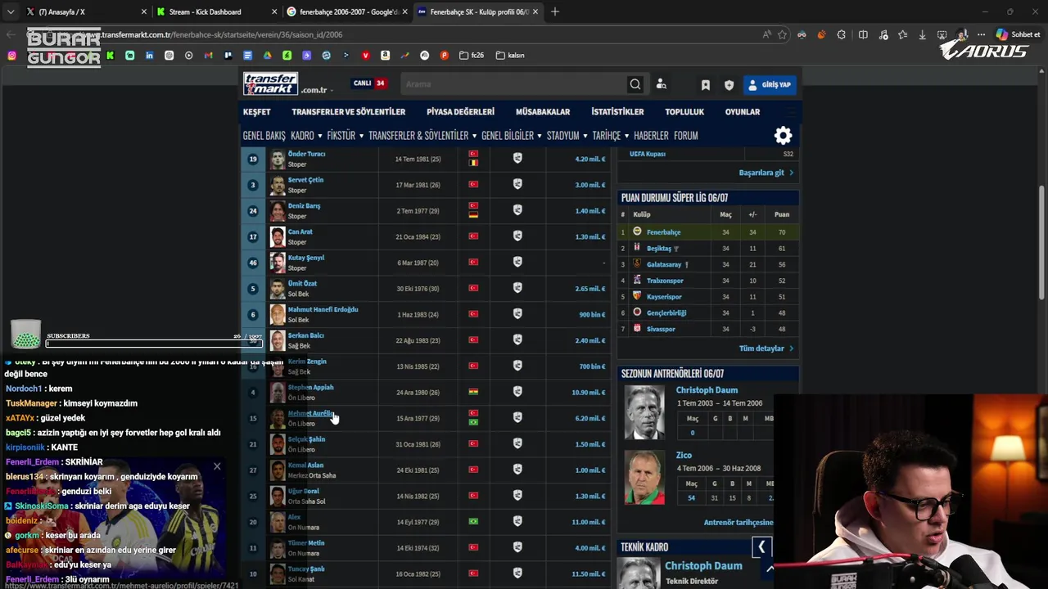Click the GİRİŞ YAP button
This screenshot has width=1048, height=589.
click(x=770, y=85)
